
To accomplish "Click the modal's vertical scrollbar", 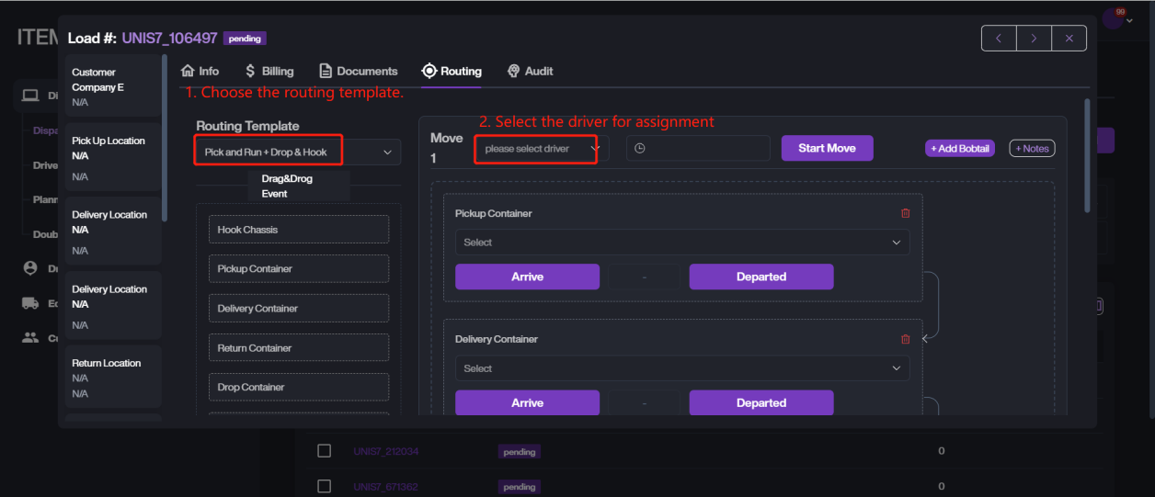I will [1088, 156].
